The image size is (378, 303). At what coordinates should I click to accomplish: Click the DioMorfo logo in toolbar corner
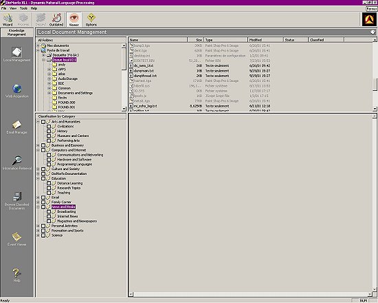369,19
